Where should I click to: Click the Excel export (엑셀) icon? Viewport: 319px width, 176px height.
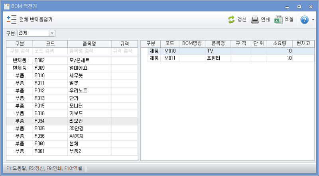(x=278, y=20)
